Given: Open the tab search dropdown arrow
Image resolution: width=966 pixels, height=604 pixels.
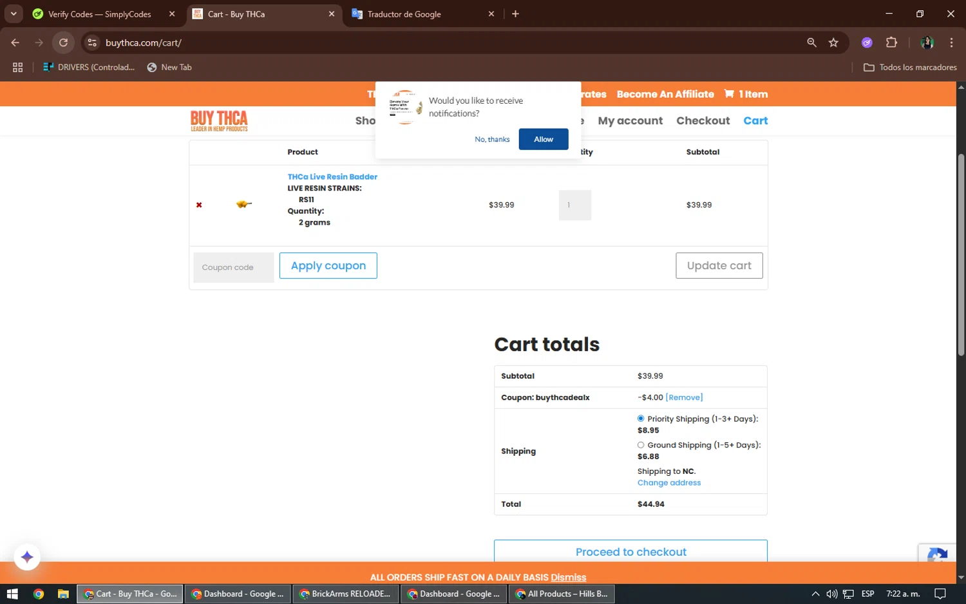Looking at the screenshot, I should click(13, 14).
